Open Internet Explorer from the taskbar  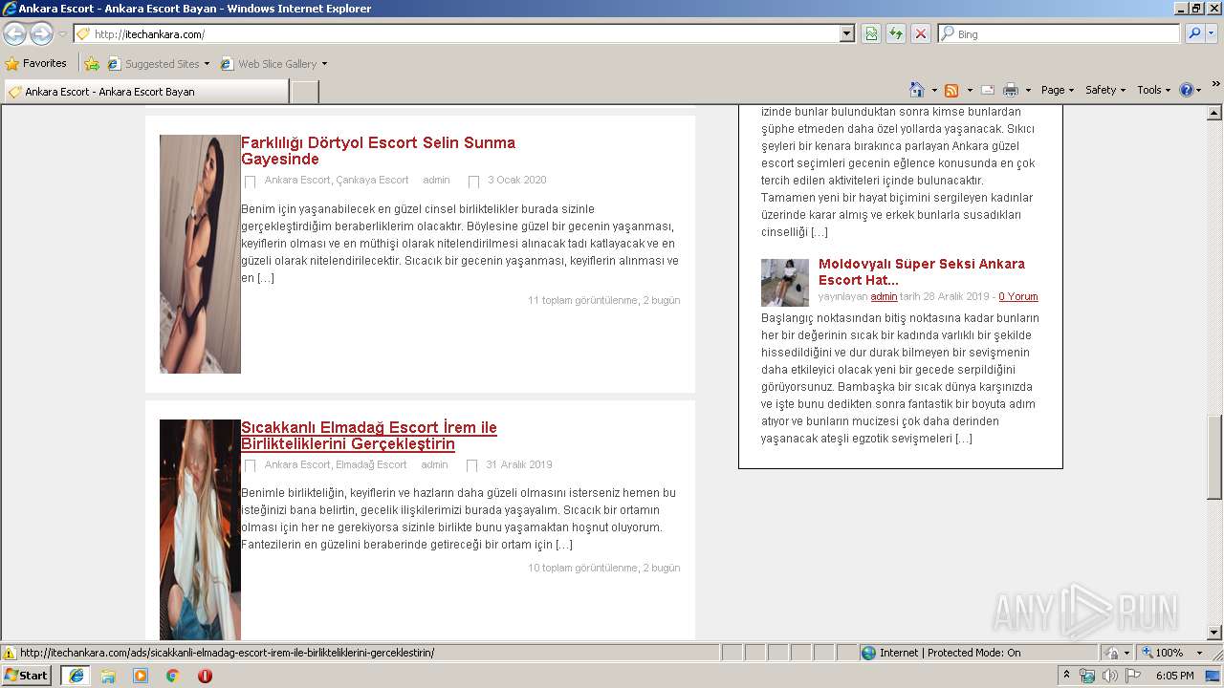(x=76, y=676)
